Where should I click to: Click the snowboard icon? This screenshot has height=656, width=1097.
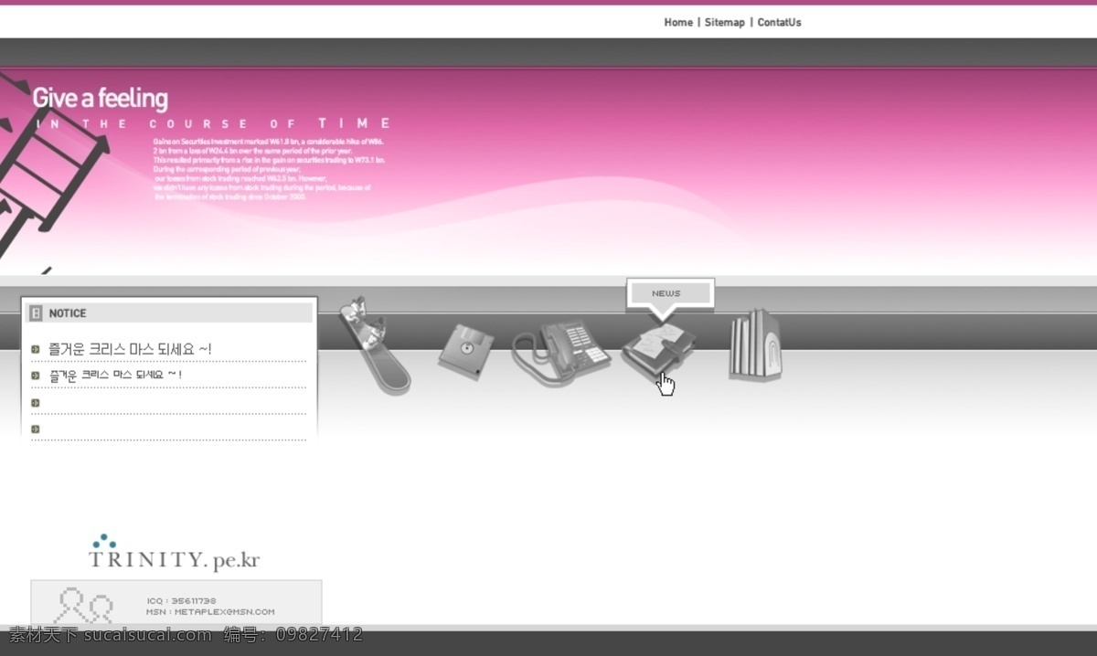click(374, 345)
